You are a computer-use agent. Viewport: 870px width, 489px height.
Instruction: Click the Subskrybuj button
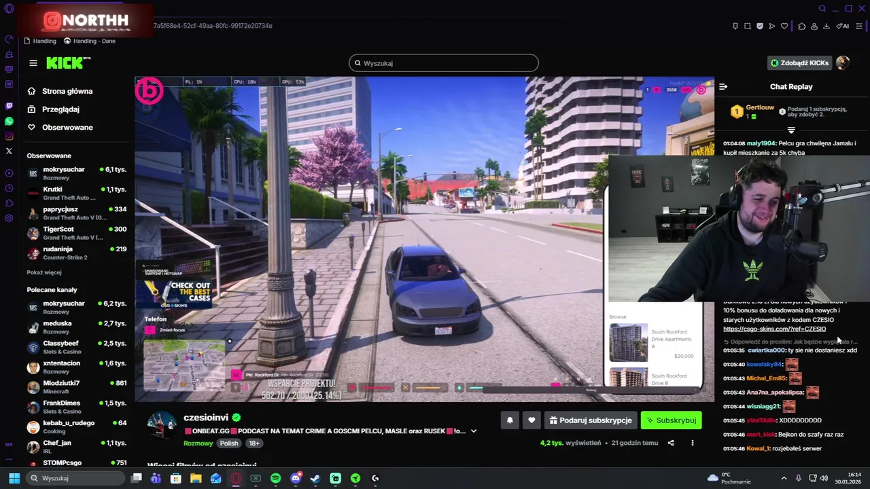click(671, 420)
